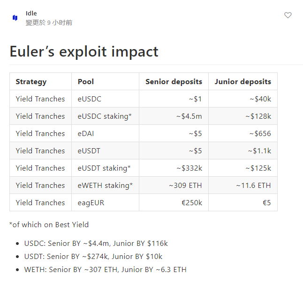Click the eagEUR pool cell
Viewport: 303px width, 287px height.
click(x=90, y=203)
